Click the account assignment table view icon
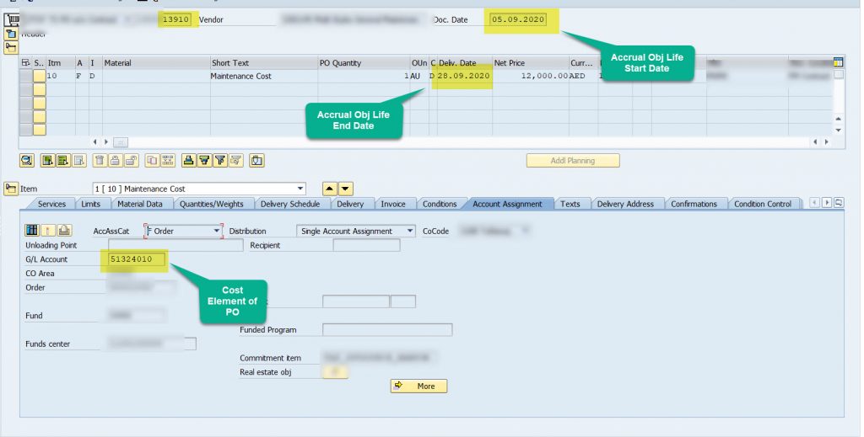 click(32, 231)
